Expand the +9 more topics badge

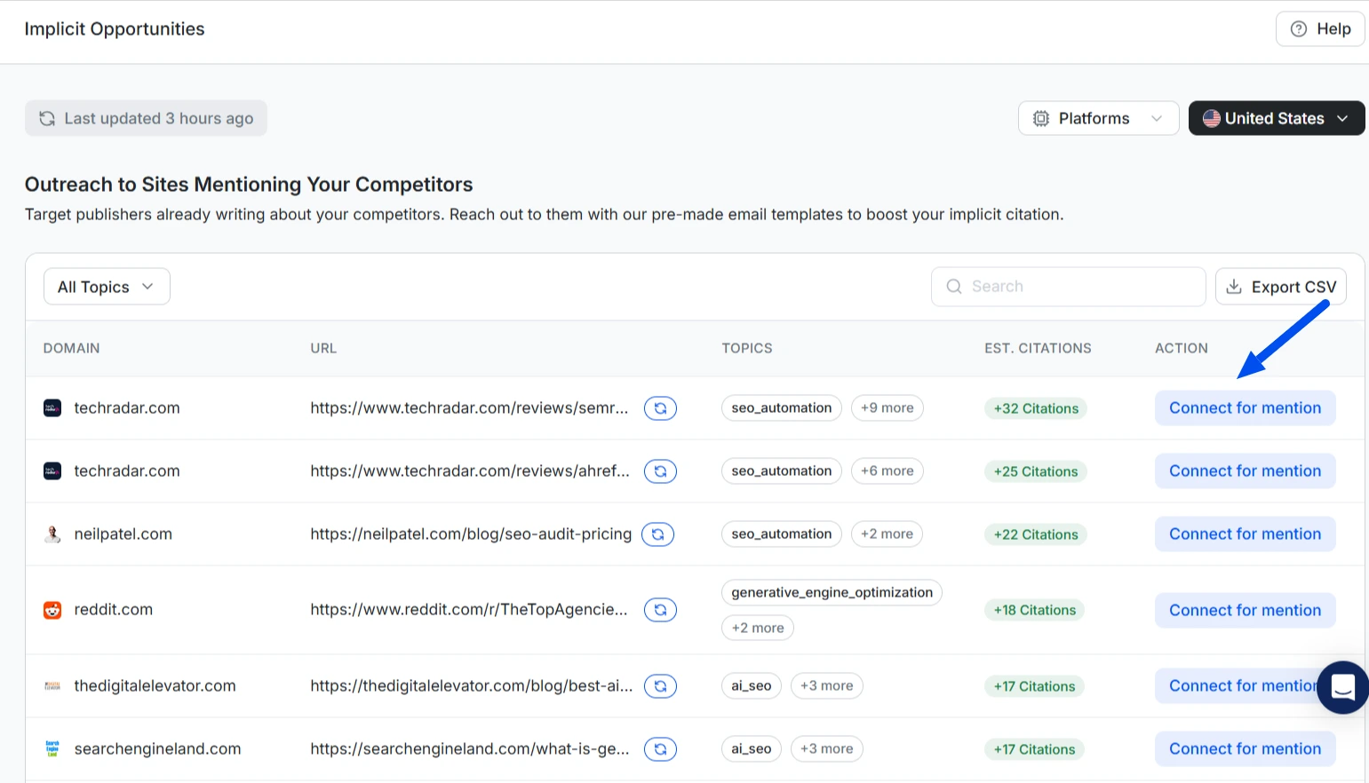pos(887,408)
